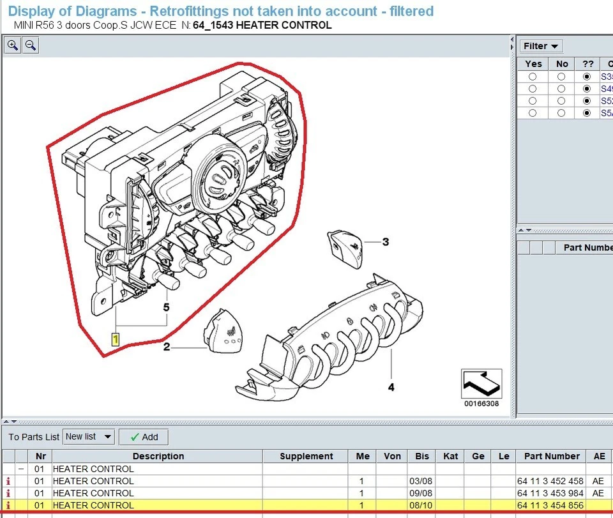Click diagram callout number 2
Image resolution: width=613 pixels, height=518 pixels.
pos(167,347)
